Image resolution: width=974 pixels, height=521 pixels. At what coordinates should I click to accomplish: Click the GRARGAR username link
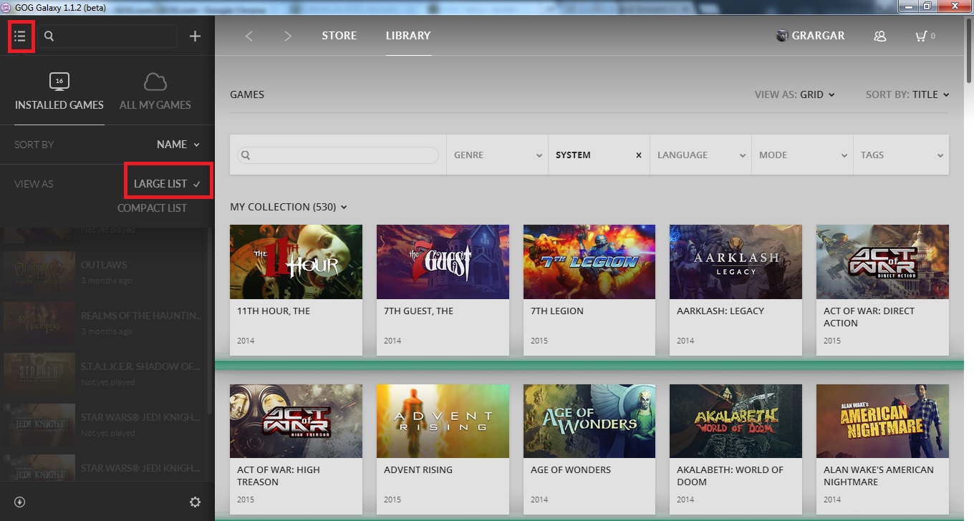(x=818, y=36)
